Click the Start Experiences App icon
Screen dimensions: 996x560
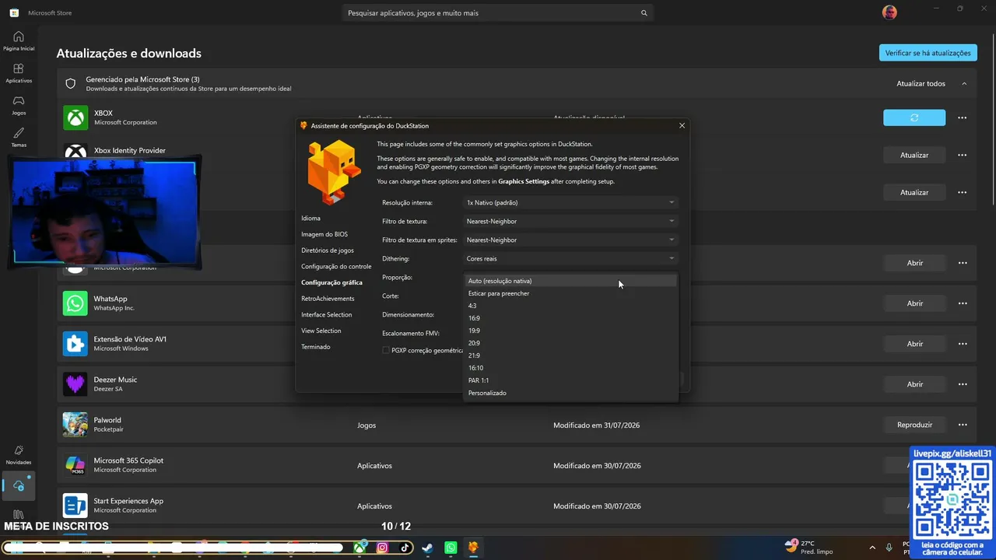pos(75,506)
